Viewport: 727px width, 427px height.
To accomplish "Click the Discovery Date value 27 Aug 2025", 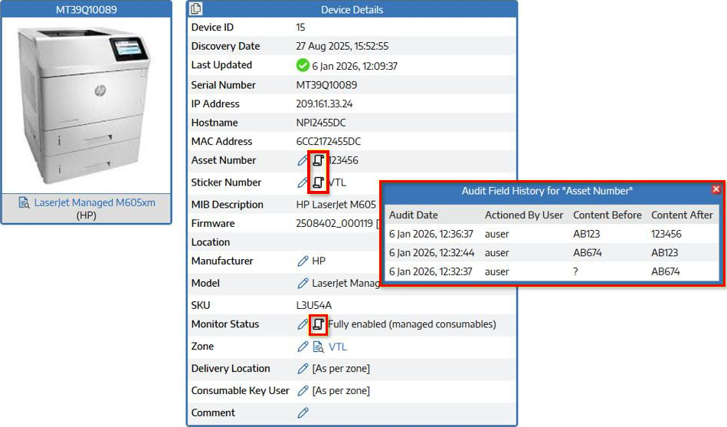I will (x=342, y=46).
